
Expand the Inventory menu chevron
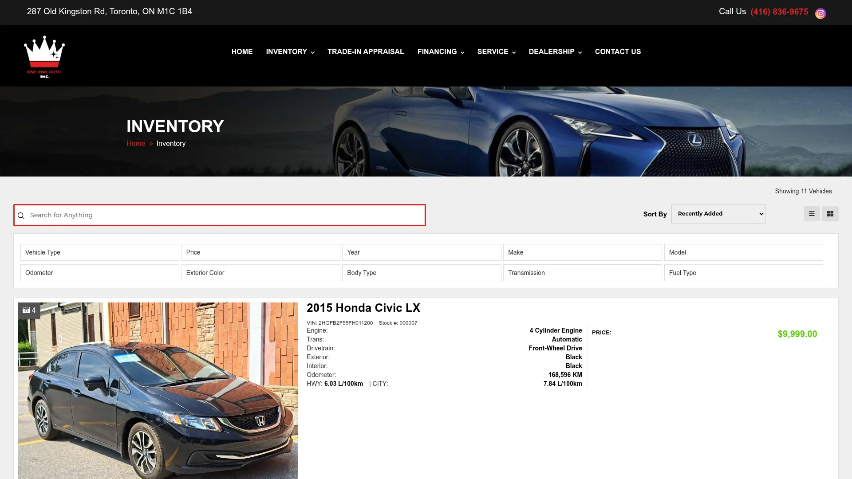coord(313,52)
